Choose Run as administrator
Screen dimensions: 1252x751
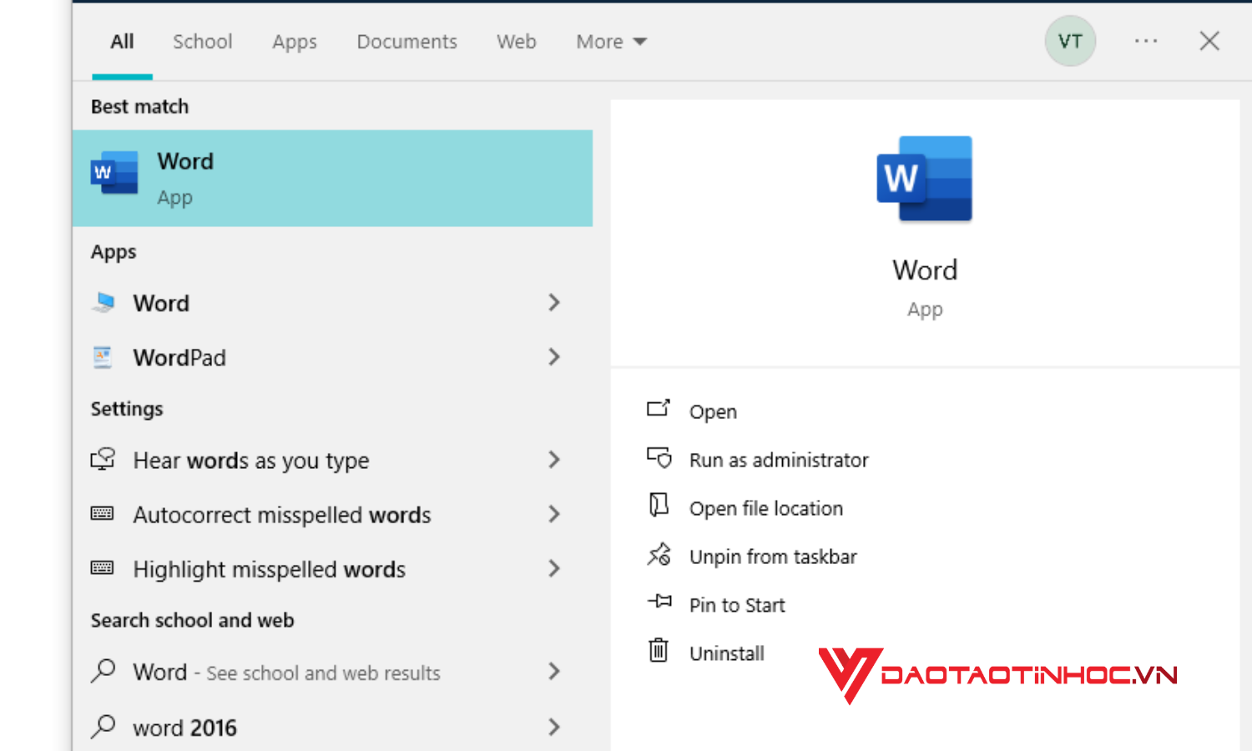pyautogui.click(x=779, y=461)
